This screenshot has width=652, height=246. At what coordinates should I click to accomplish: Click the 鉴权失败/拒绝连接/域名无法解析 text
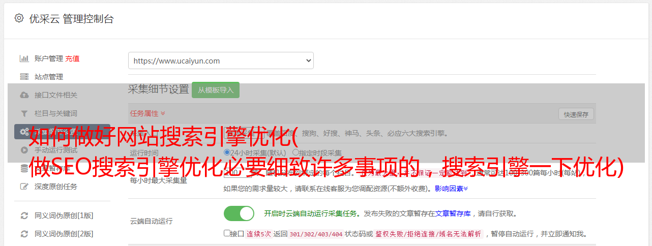[428, 234]
